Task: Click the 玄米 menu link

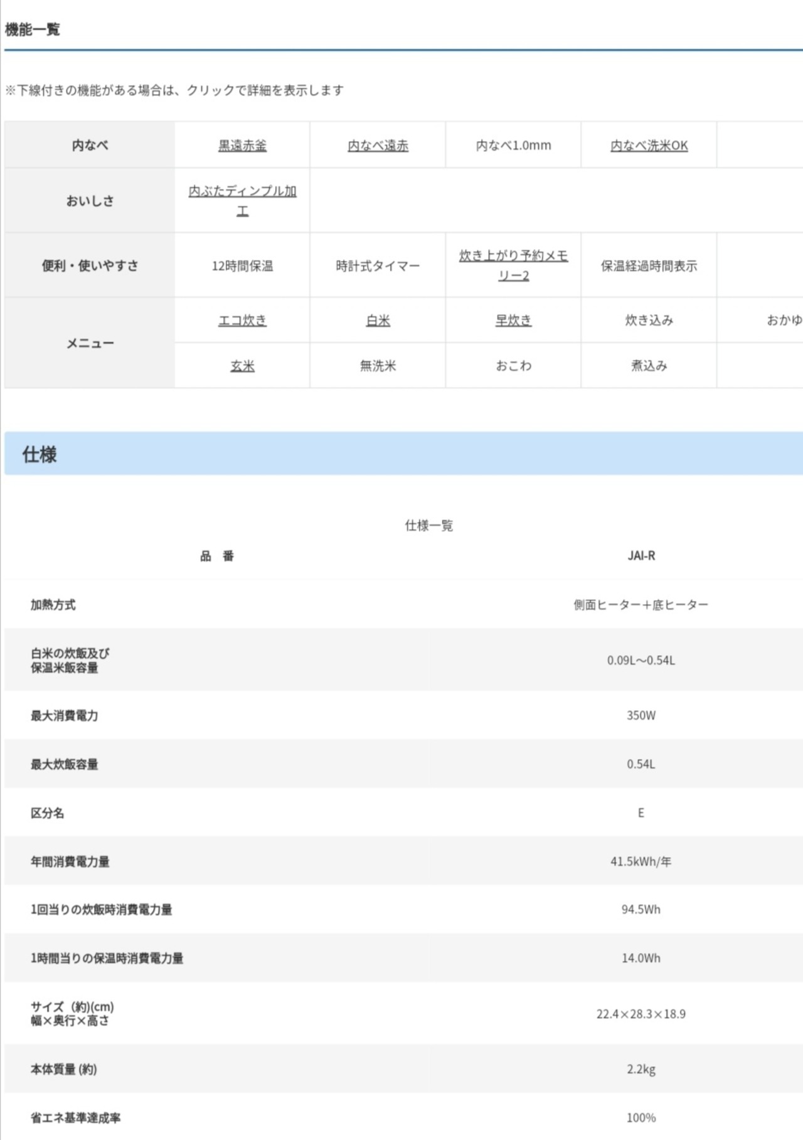Action: 242,365
